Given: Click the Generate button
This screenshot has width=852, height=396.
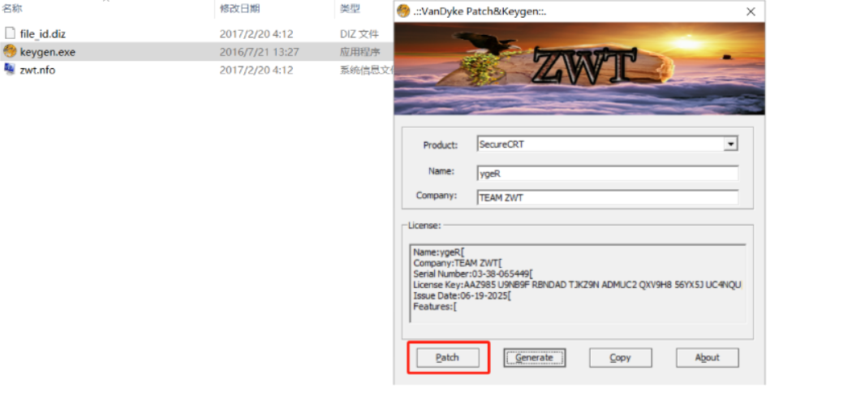Looking at the screenshot, I should coord(534,357).
